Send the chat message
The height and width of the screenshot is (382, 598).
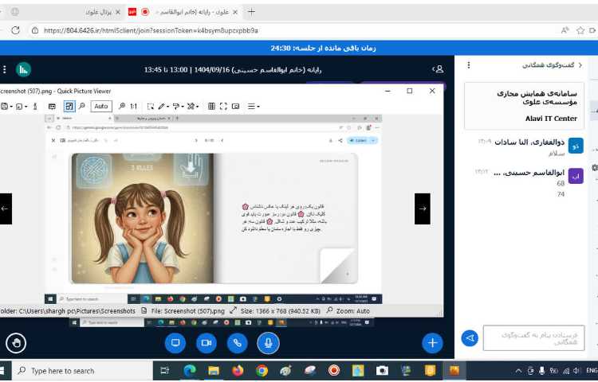(x=470, y=338)
